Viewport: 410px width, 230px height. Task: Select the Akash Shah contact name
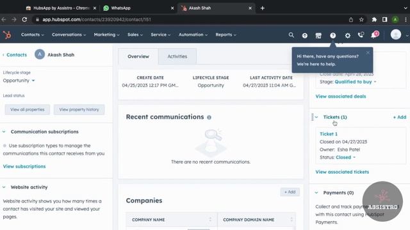(61, 55)
